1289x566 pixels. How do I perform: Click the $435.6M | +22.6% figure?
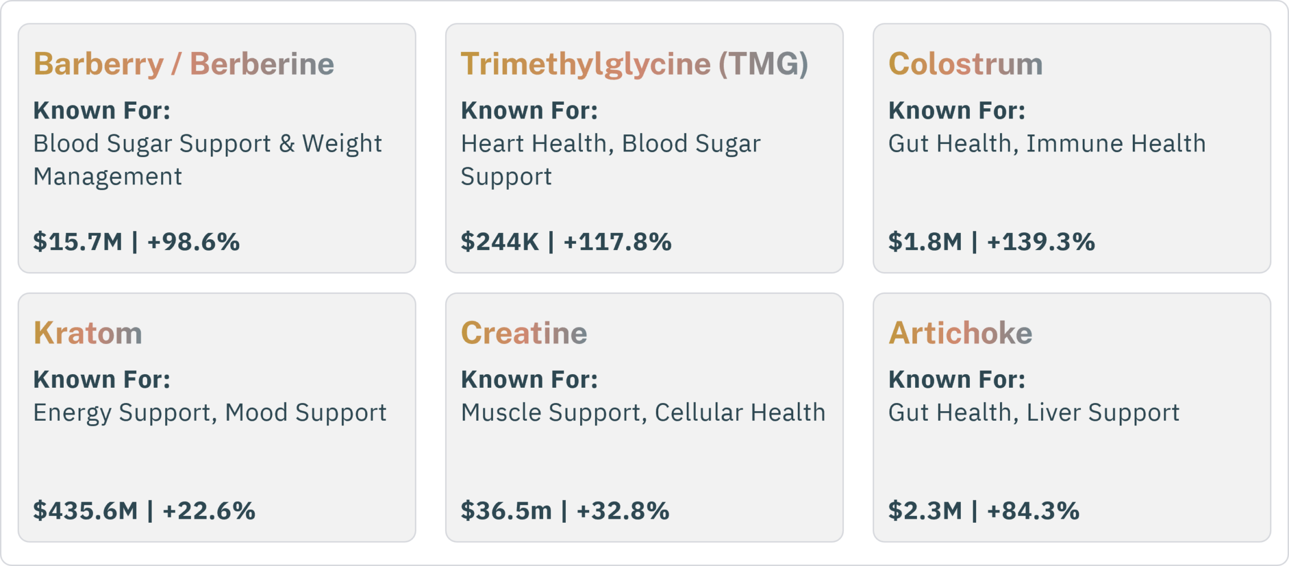pyautogui.click(x=144, y=511)
